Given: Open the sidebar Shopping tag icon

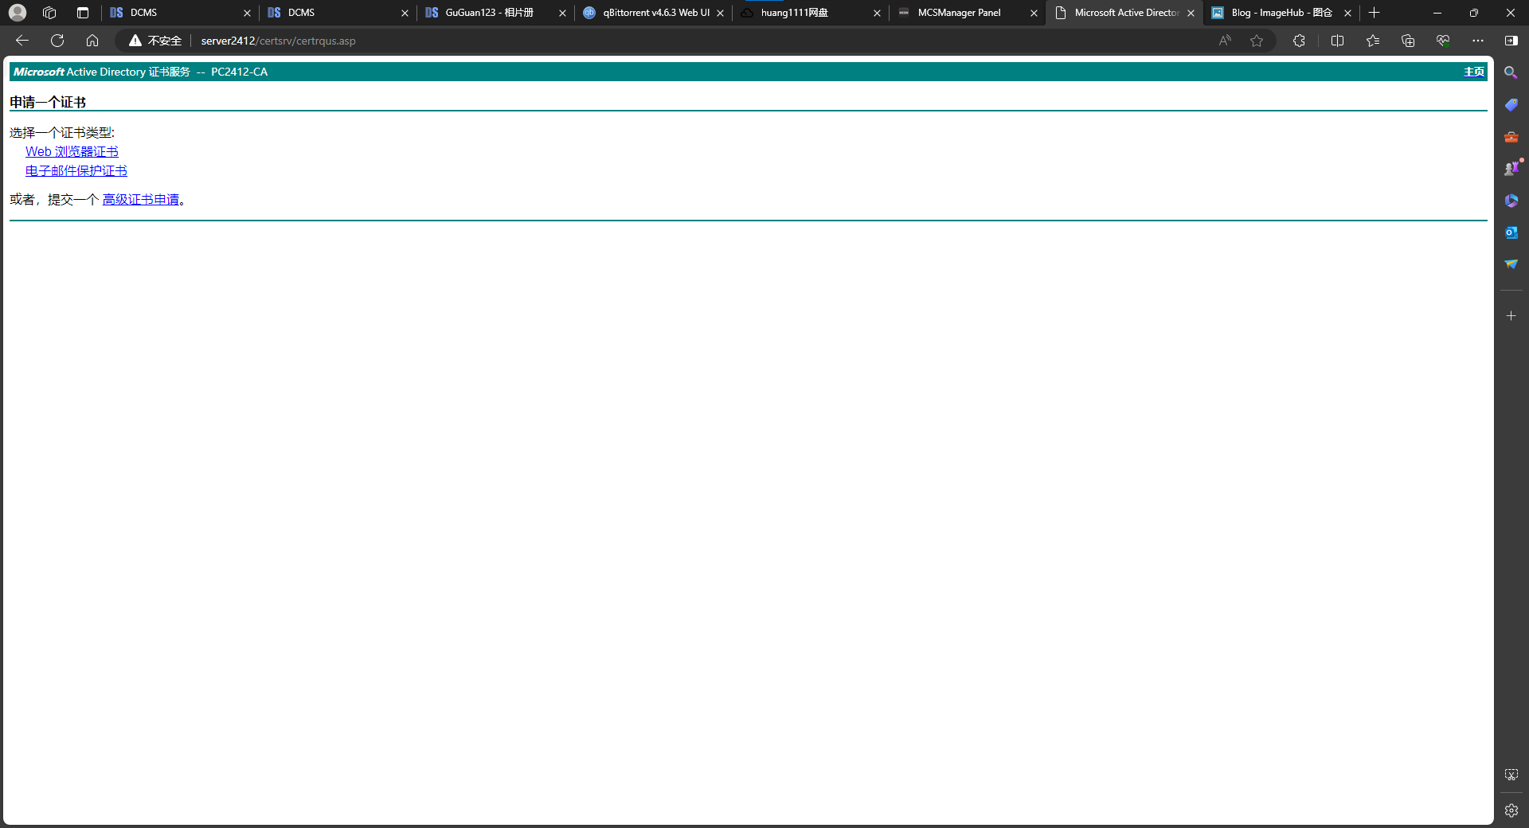Looking at the screenshot, I should point(1511,104).
